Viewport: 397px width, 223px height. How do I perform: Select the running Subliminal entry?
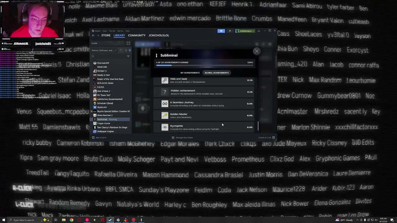[110, 119]
